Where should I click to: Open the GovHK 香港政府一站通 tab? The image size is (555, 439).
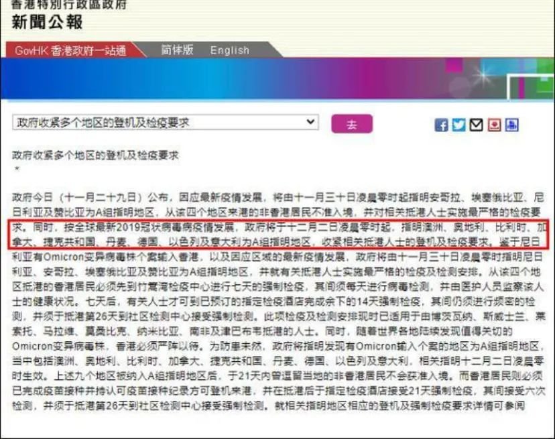[71, 51]
